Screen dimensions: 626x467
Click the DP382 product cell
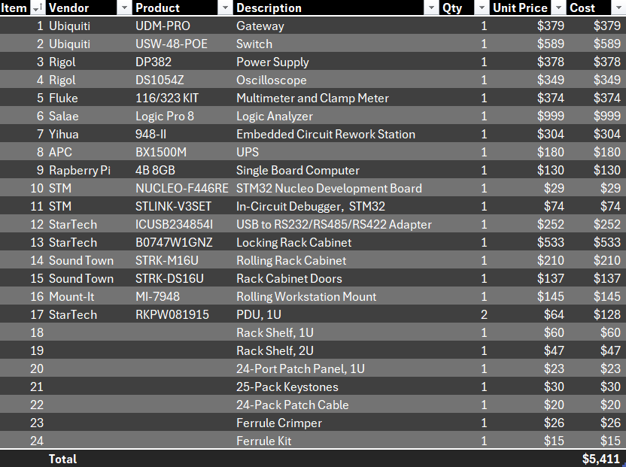coord(184,62)
